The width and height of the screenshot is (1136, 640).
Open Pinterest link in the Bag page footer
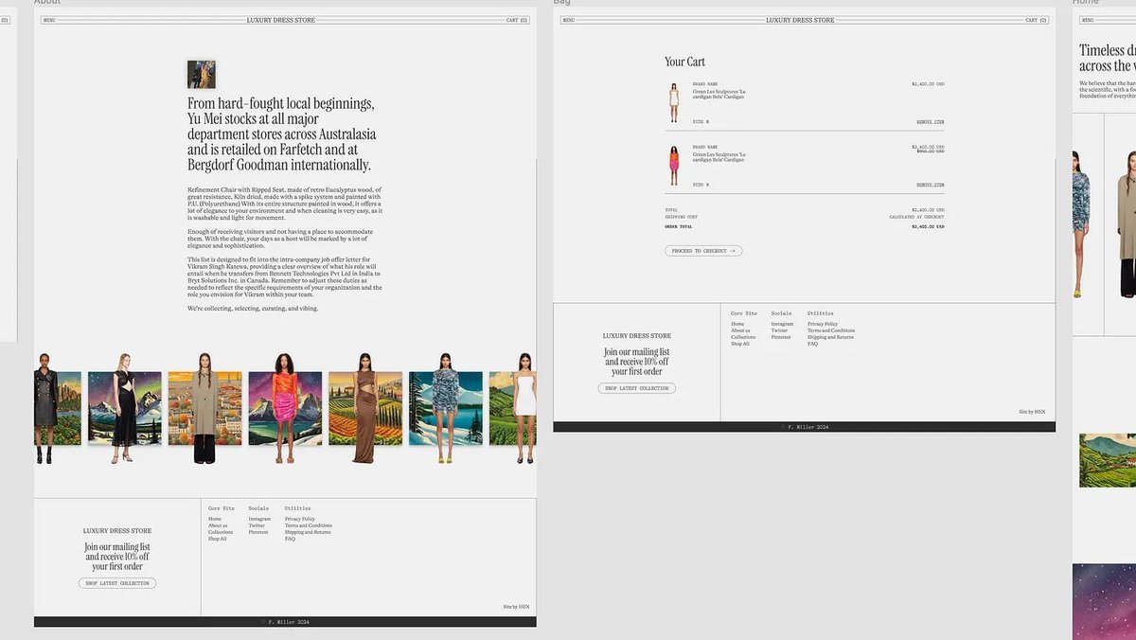(x=781, y=337)
